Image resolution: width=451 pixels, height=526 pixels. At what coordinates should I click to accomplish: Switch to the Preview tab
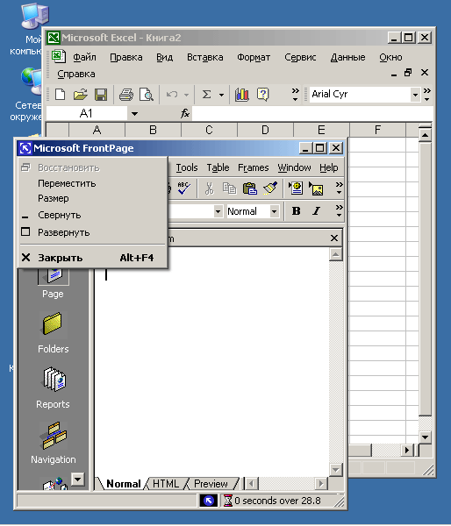coord(211,484)
